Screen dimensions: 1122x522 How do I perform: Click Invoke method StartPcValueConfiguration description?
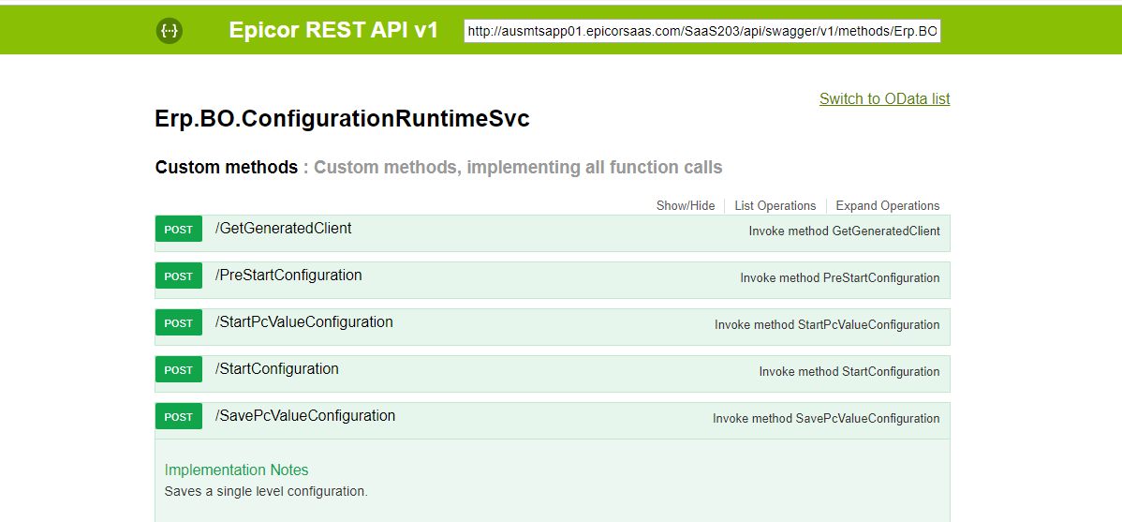[827, 325]
